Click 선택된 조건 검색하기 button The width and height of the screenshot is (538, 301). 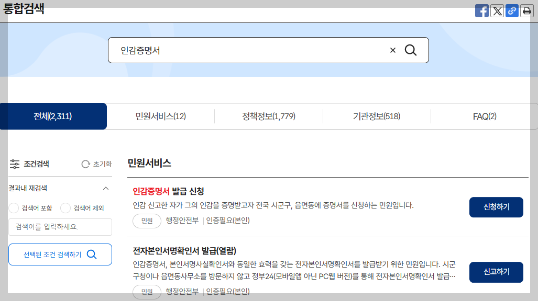[60, 254]
